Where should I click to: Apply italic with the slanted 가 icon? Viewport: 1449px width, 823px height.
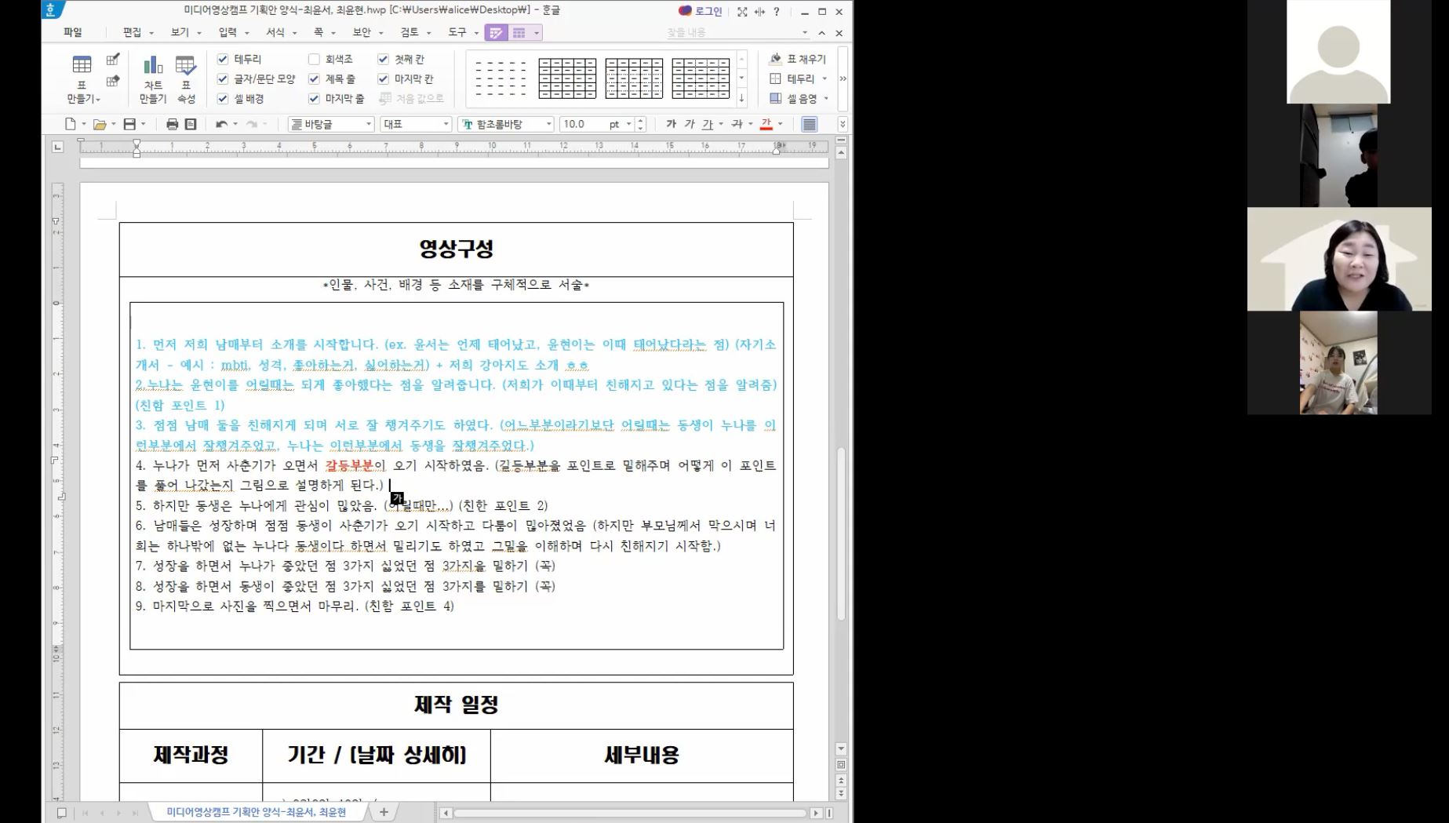690,124
